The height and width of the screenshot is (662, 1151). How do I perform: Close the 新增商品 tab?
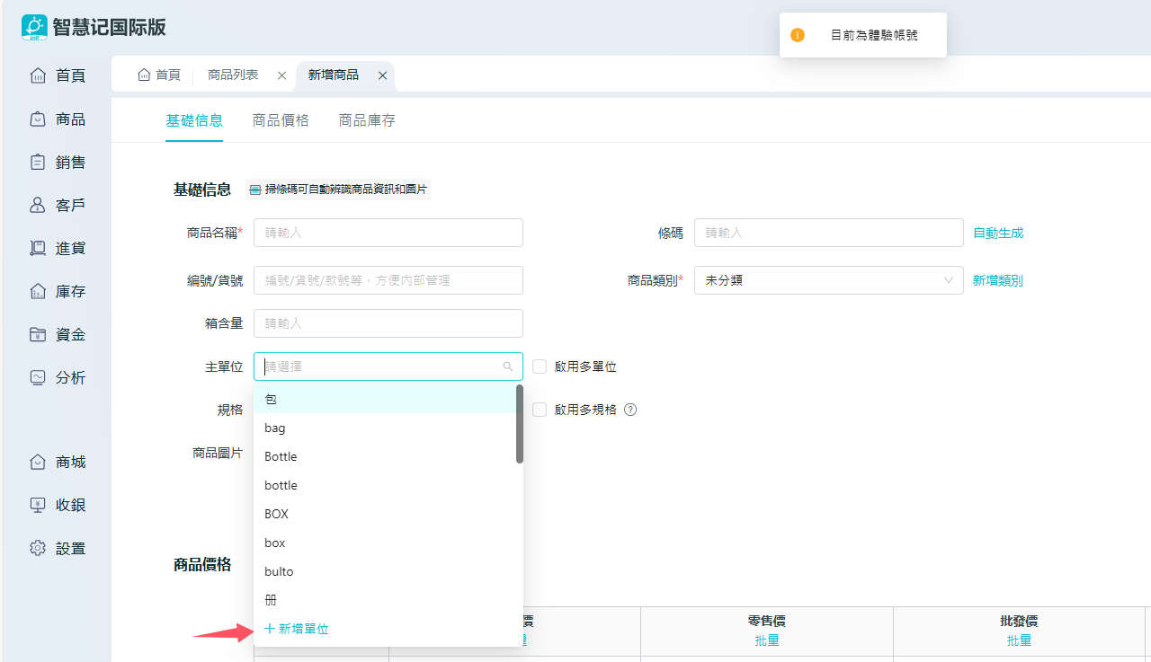pyautogui.click(x=382, y=75)
